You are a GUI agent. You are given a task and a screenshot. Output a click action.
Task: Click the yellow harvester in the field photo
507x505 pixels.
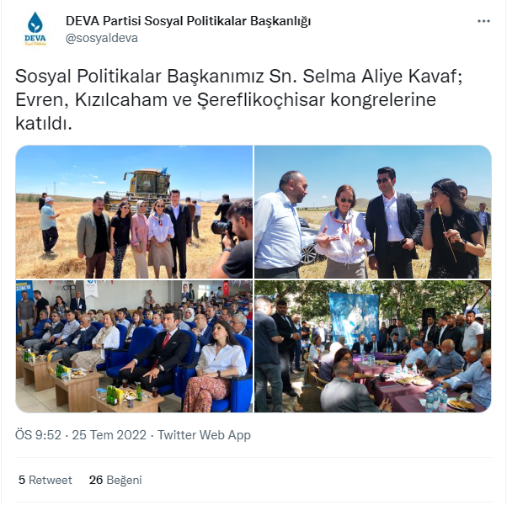tap(140, 188)
